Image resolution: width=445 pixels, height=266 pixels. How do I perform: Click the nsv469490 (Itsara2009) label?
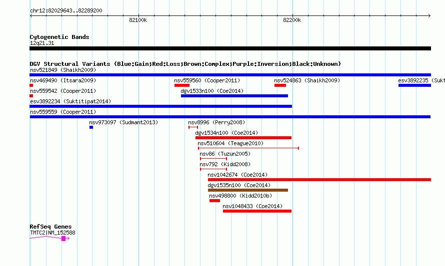[63, 80]
